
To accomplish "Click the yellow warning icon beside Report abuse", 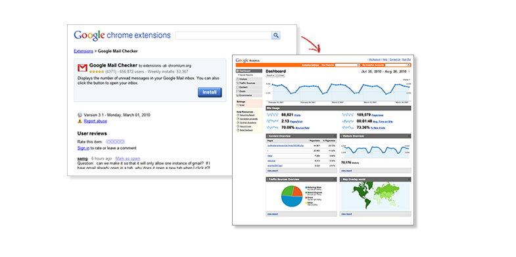I will pos(80,121).
